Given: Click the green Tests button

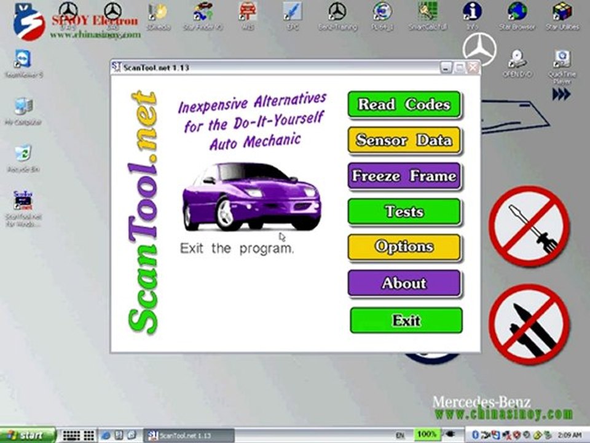Looking at the screenshot, I should (404, 211).
